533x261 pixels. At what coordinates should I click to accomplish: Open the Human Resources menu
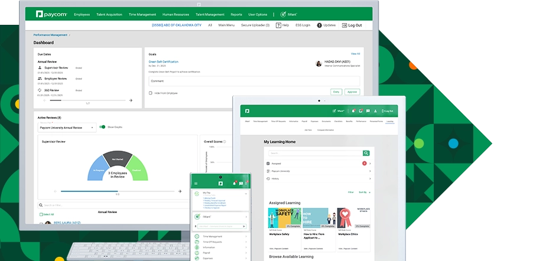(176, 14)
